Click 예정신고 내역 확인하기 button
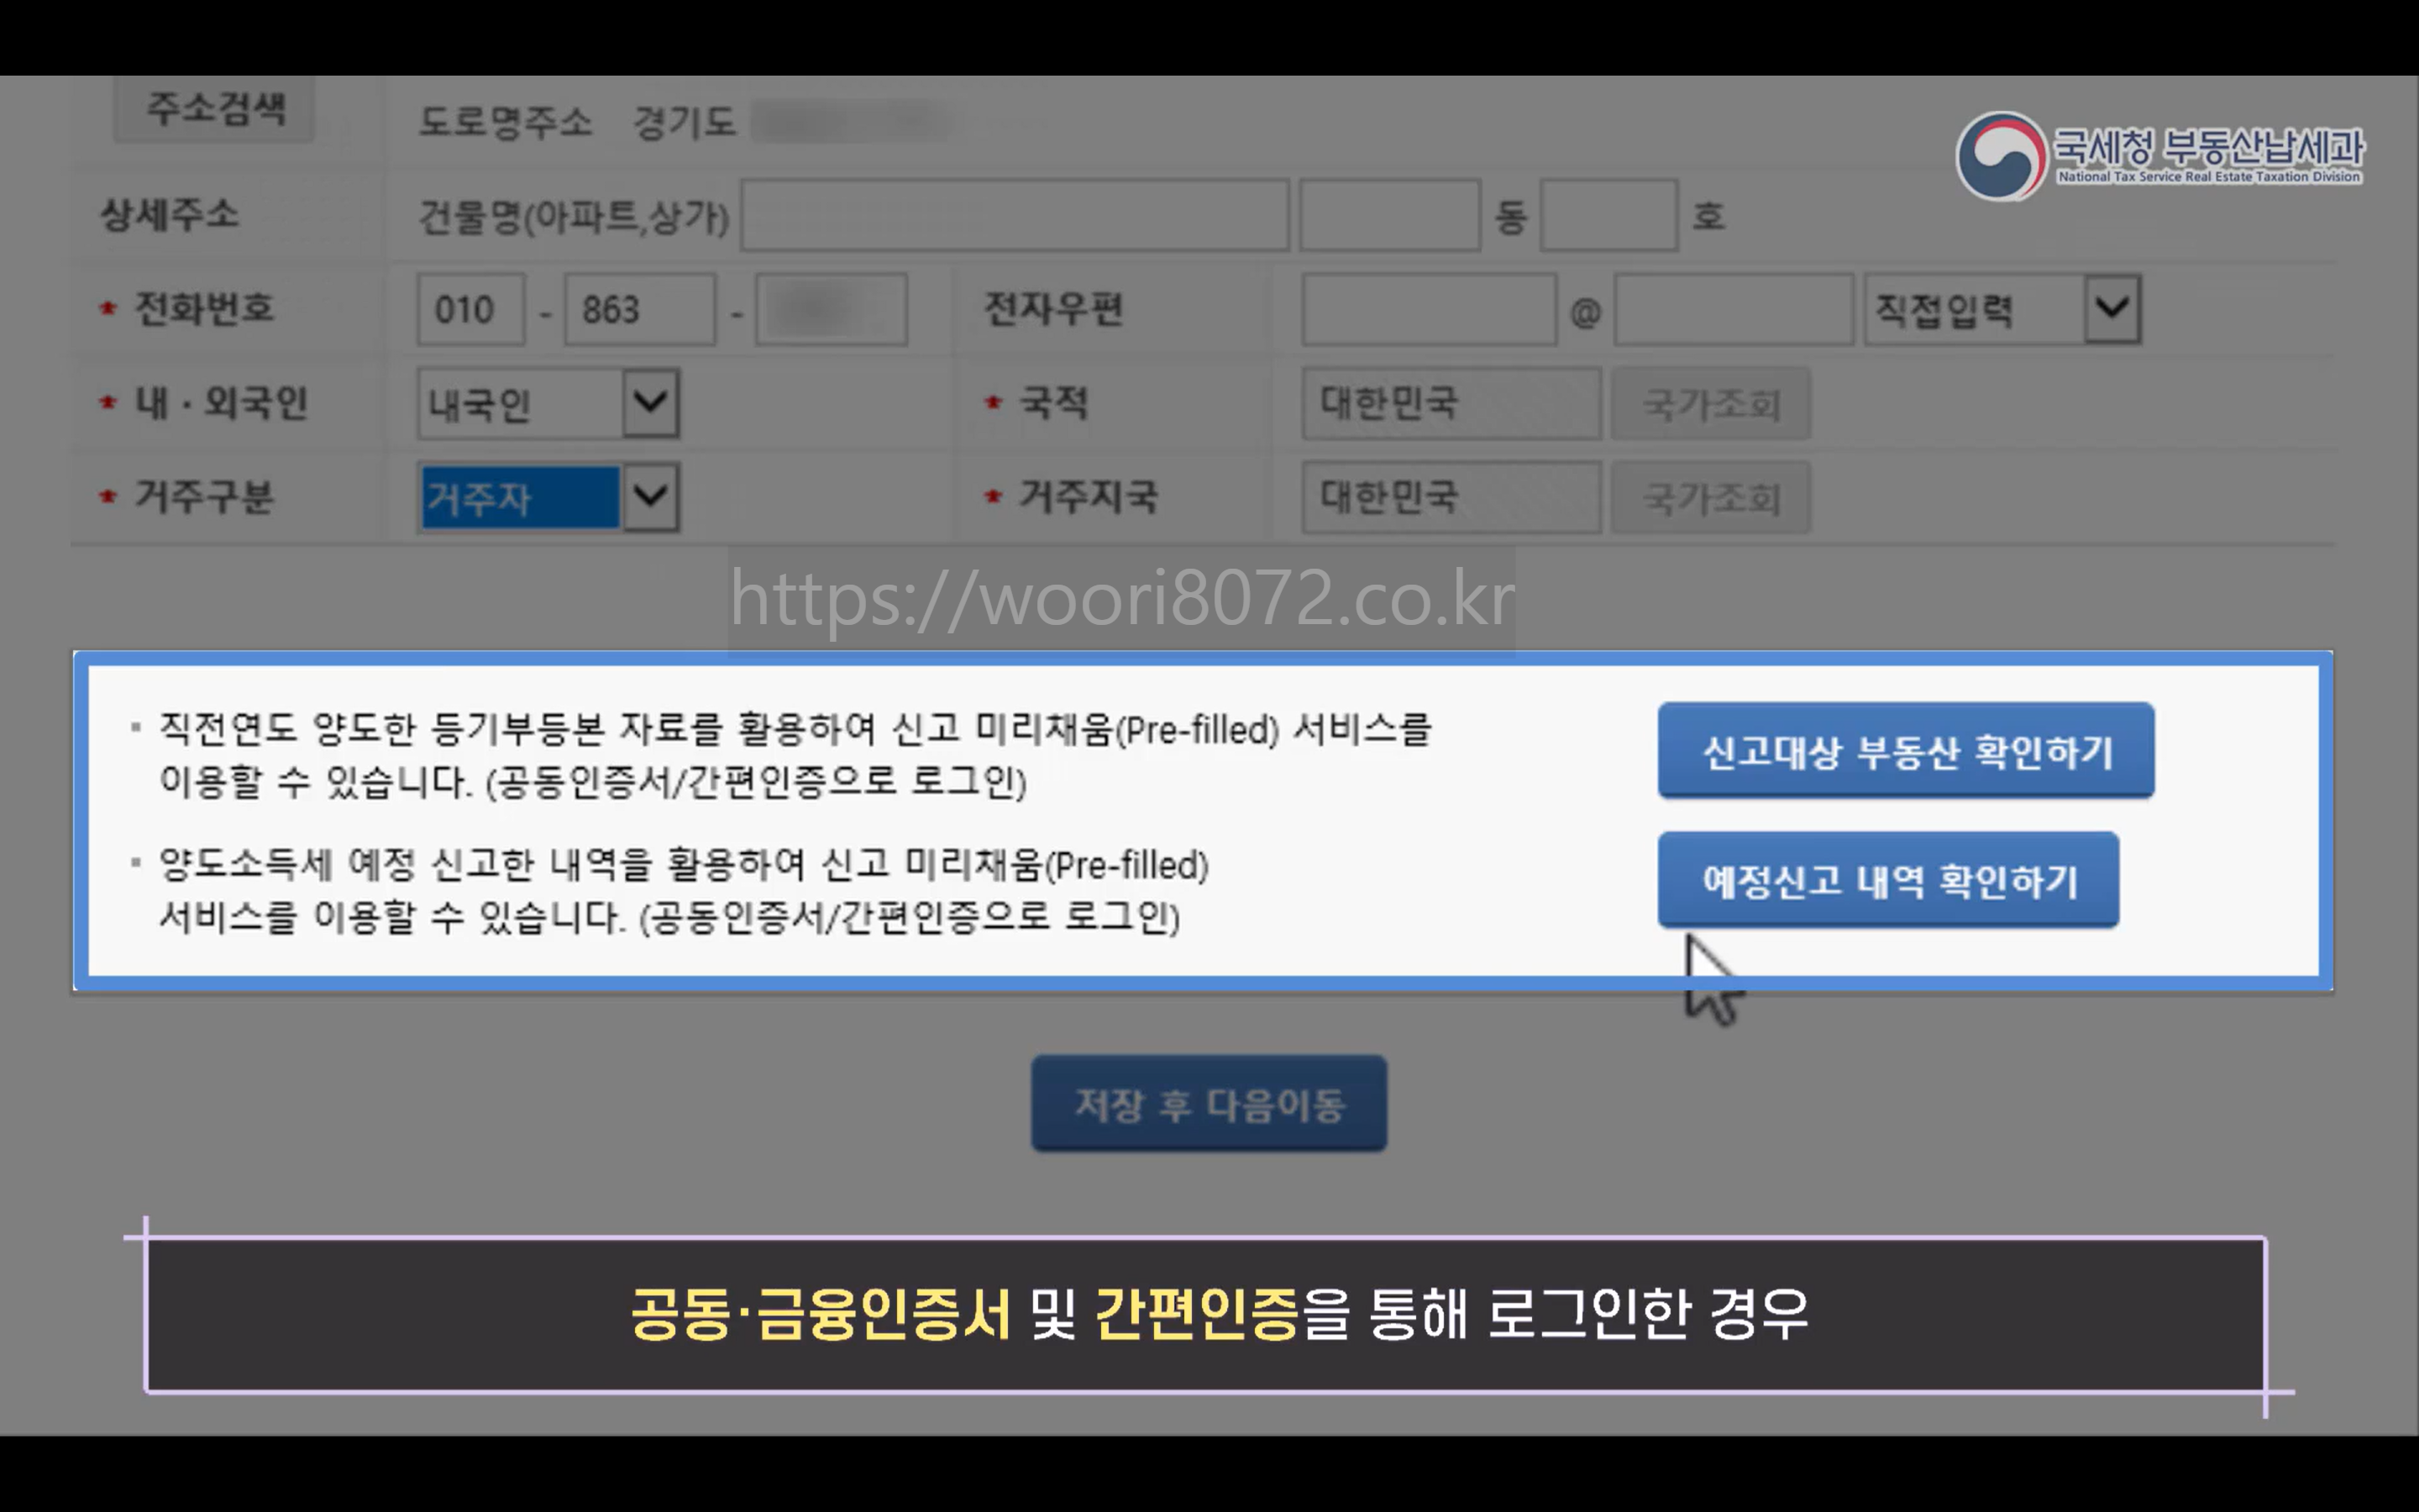This screenshot has height=1512, width=2419. (1887, 880)
